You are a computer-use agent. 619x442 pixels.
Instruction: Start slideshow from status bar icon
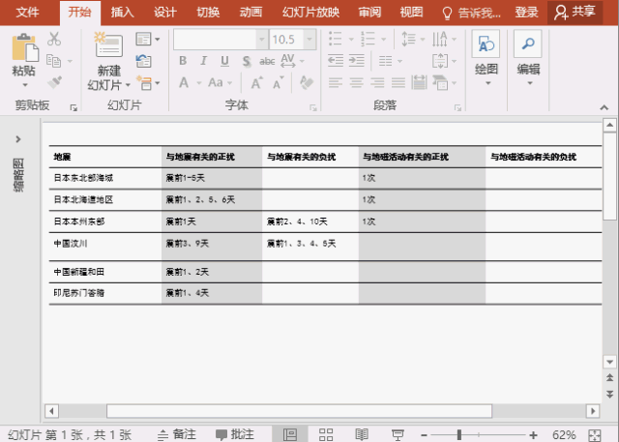(398, 434)
